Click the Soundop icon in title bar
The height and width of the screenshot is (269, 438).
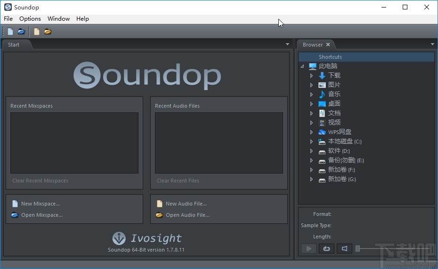[8, 7]
